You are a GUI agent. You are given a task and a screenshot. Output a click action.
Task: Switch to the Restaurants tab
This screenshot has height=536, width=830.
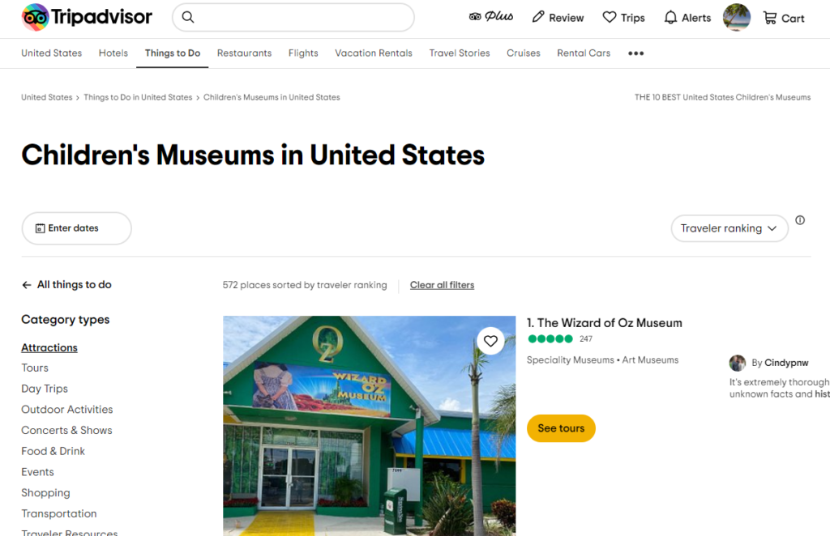[x=244, y=53]
